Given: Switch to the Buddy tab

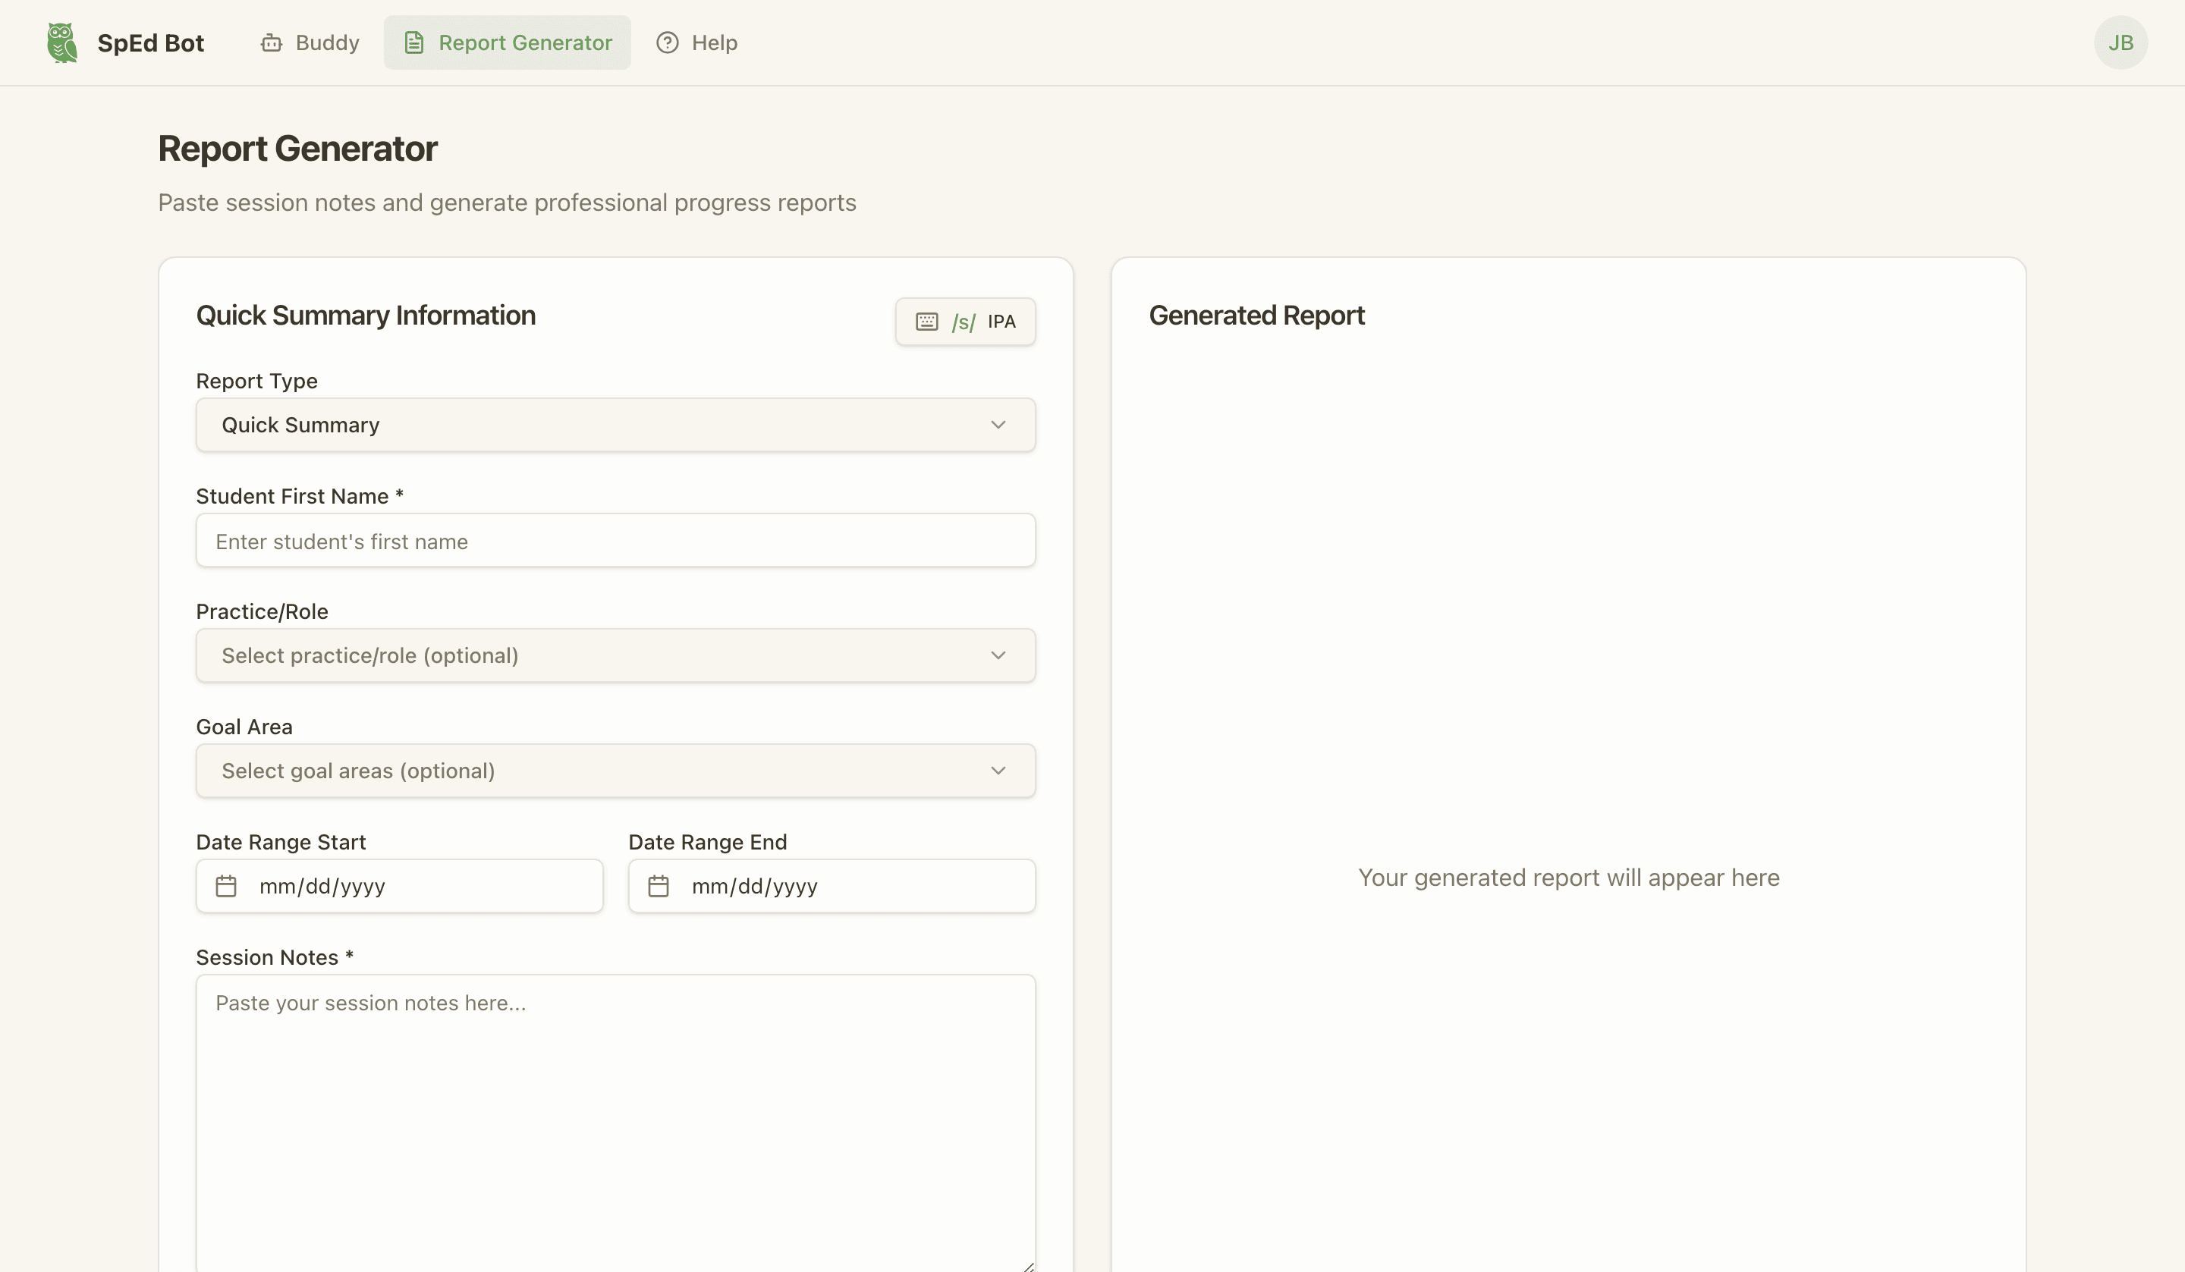Looking at the screenshot, I should [x=310, y=42].
